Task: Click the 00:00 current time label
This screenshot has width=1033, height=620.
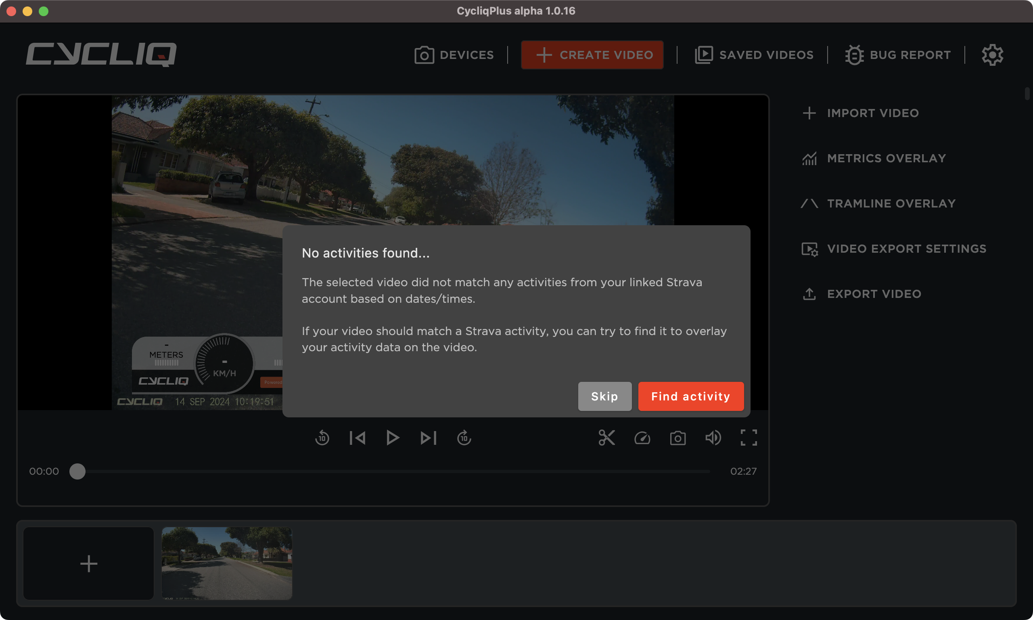Action: [44, 471]
